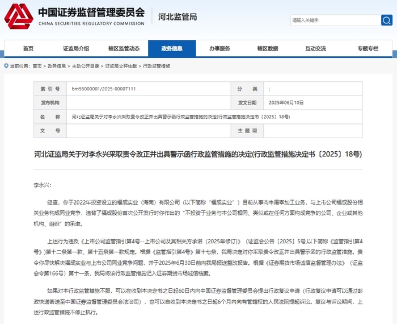
Task: Click the 索引号 table label
Action: tap(50, 89)
